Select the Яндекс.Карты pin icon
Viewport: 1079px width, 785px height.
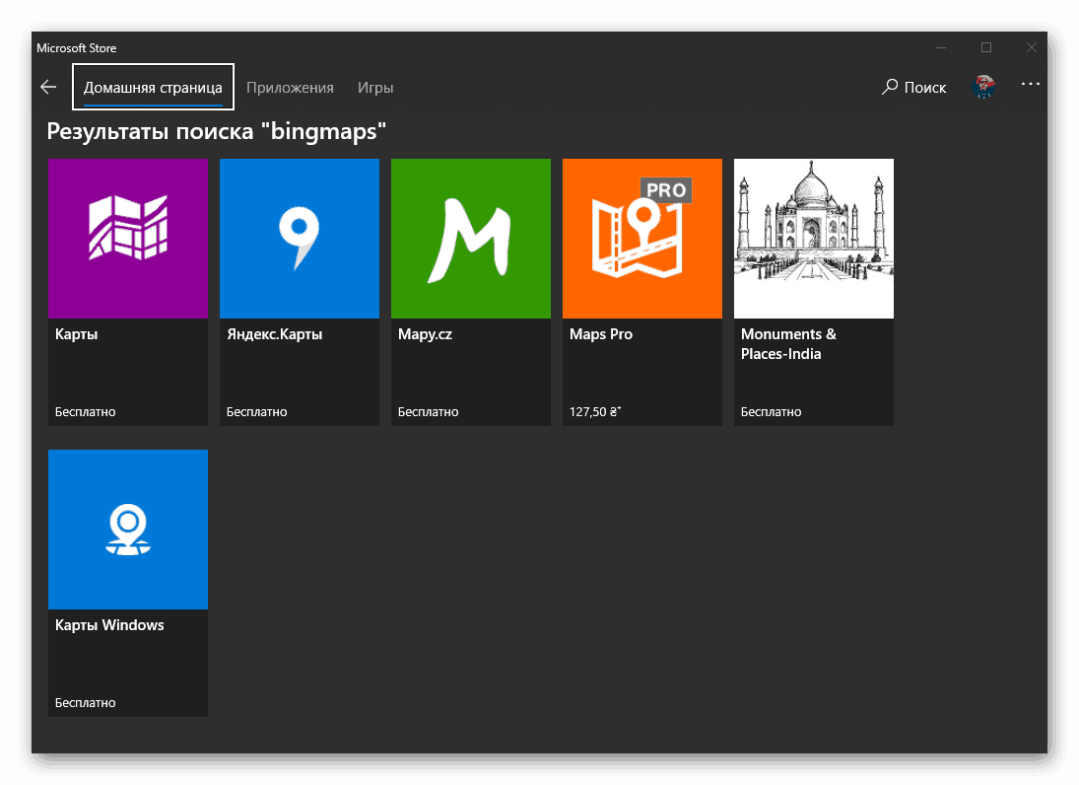point(300,238)
